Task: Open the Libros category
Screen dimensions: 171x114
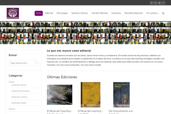Action: tap(11, 82)
